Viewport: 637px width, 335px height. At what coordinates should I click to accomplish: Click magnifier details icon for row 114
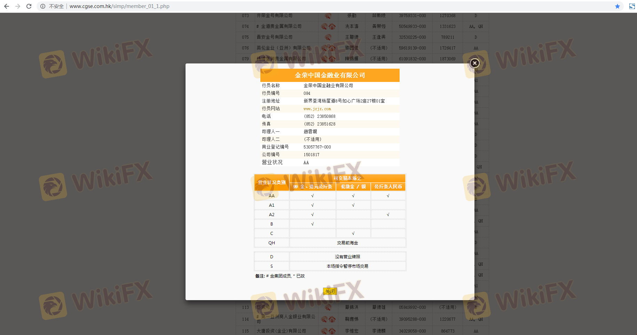coord(324,319)
